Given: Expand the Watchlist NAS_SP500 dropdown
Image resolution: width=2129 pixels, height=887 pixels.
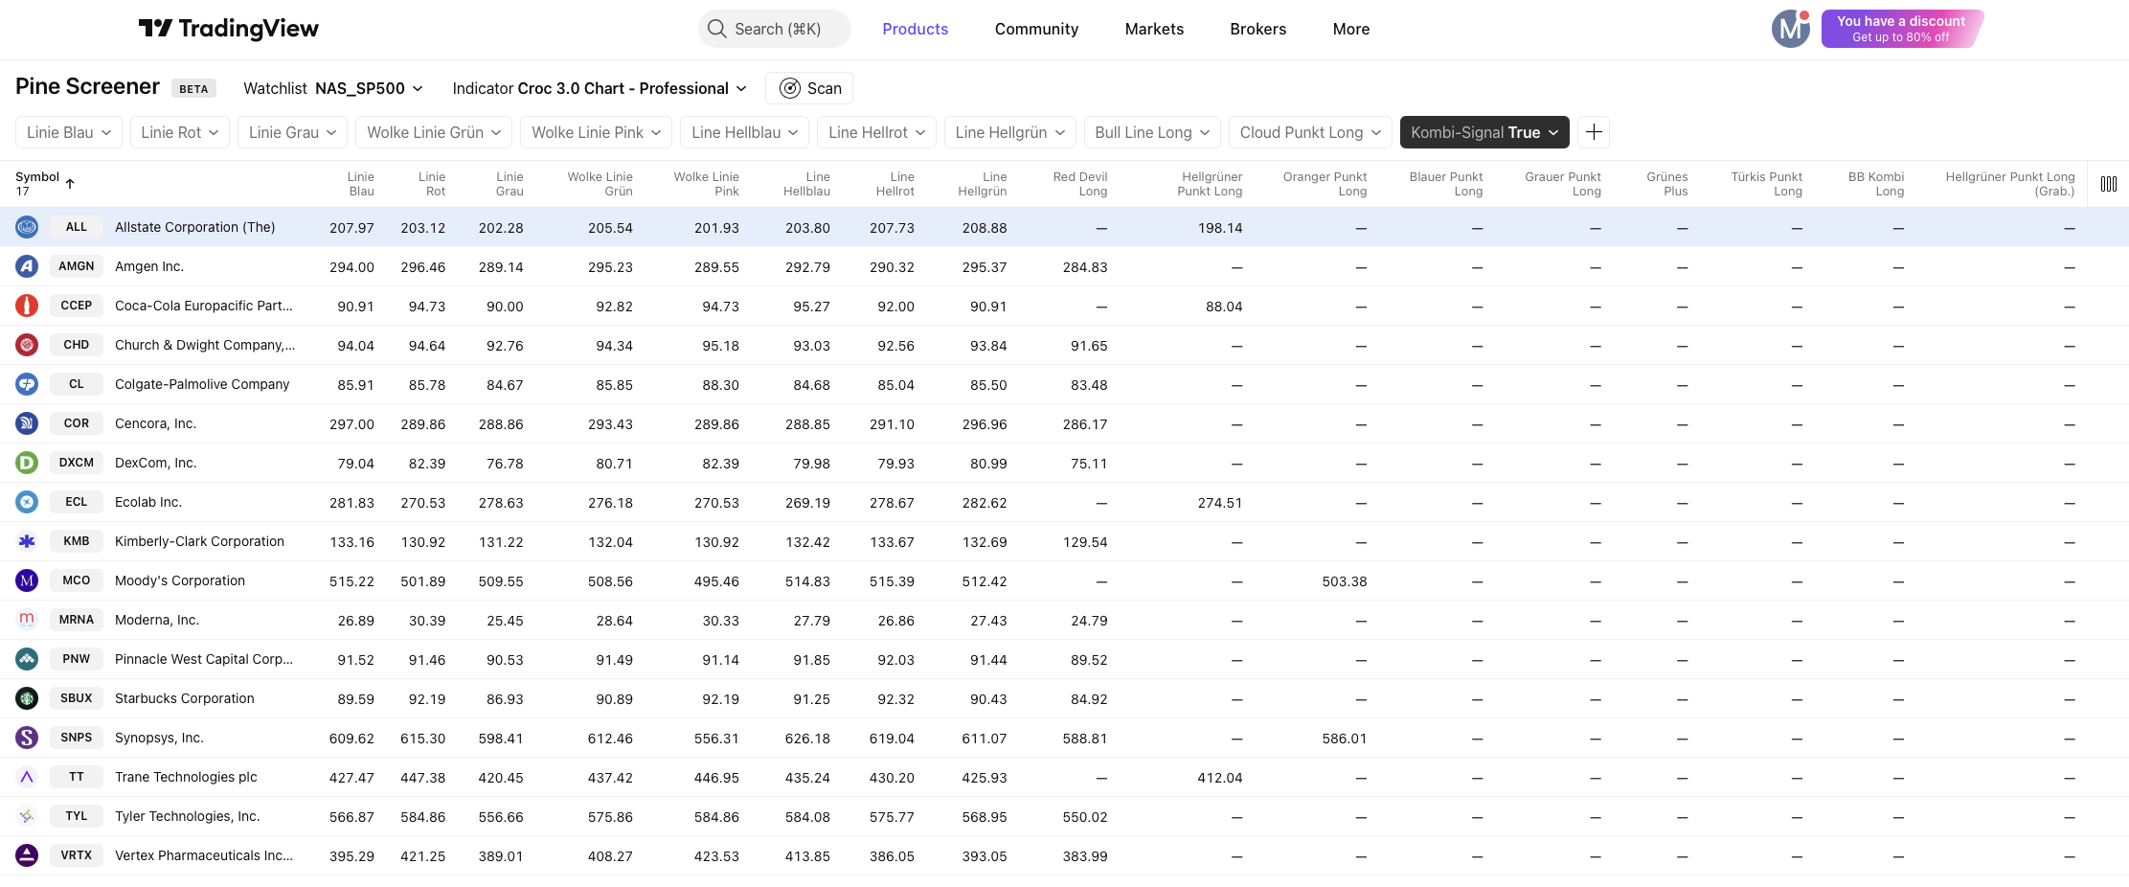Looking at the screenshot, I should [332, 88].
